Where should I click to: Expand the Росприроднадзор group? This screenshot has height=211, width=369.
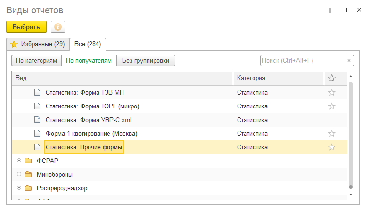pos(19,188)
